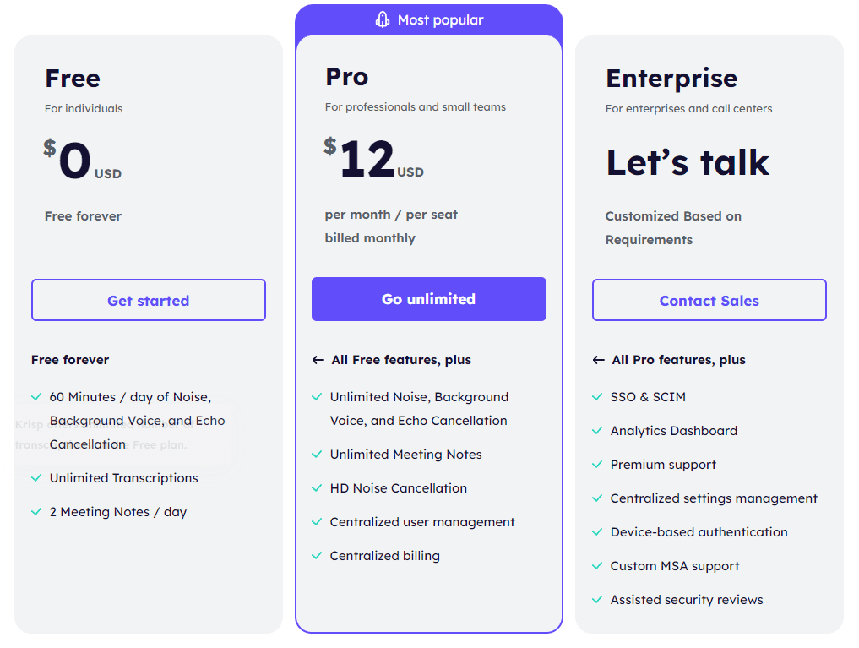Click the left arrow beside All Free features

coord(319,359)
